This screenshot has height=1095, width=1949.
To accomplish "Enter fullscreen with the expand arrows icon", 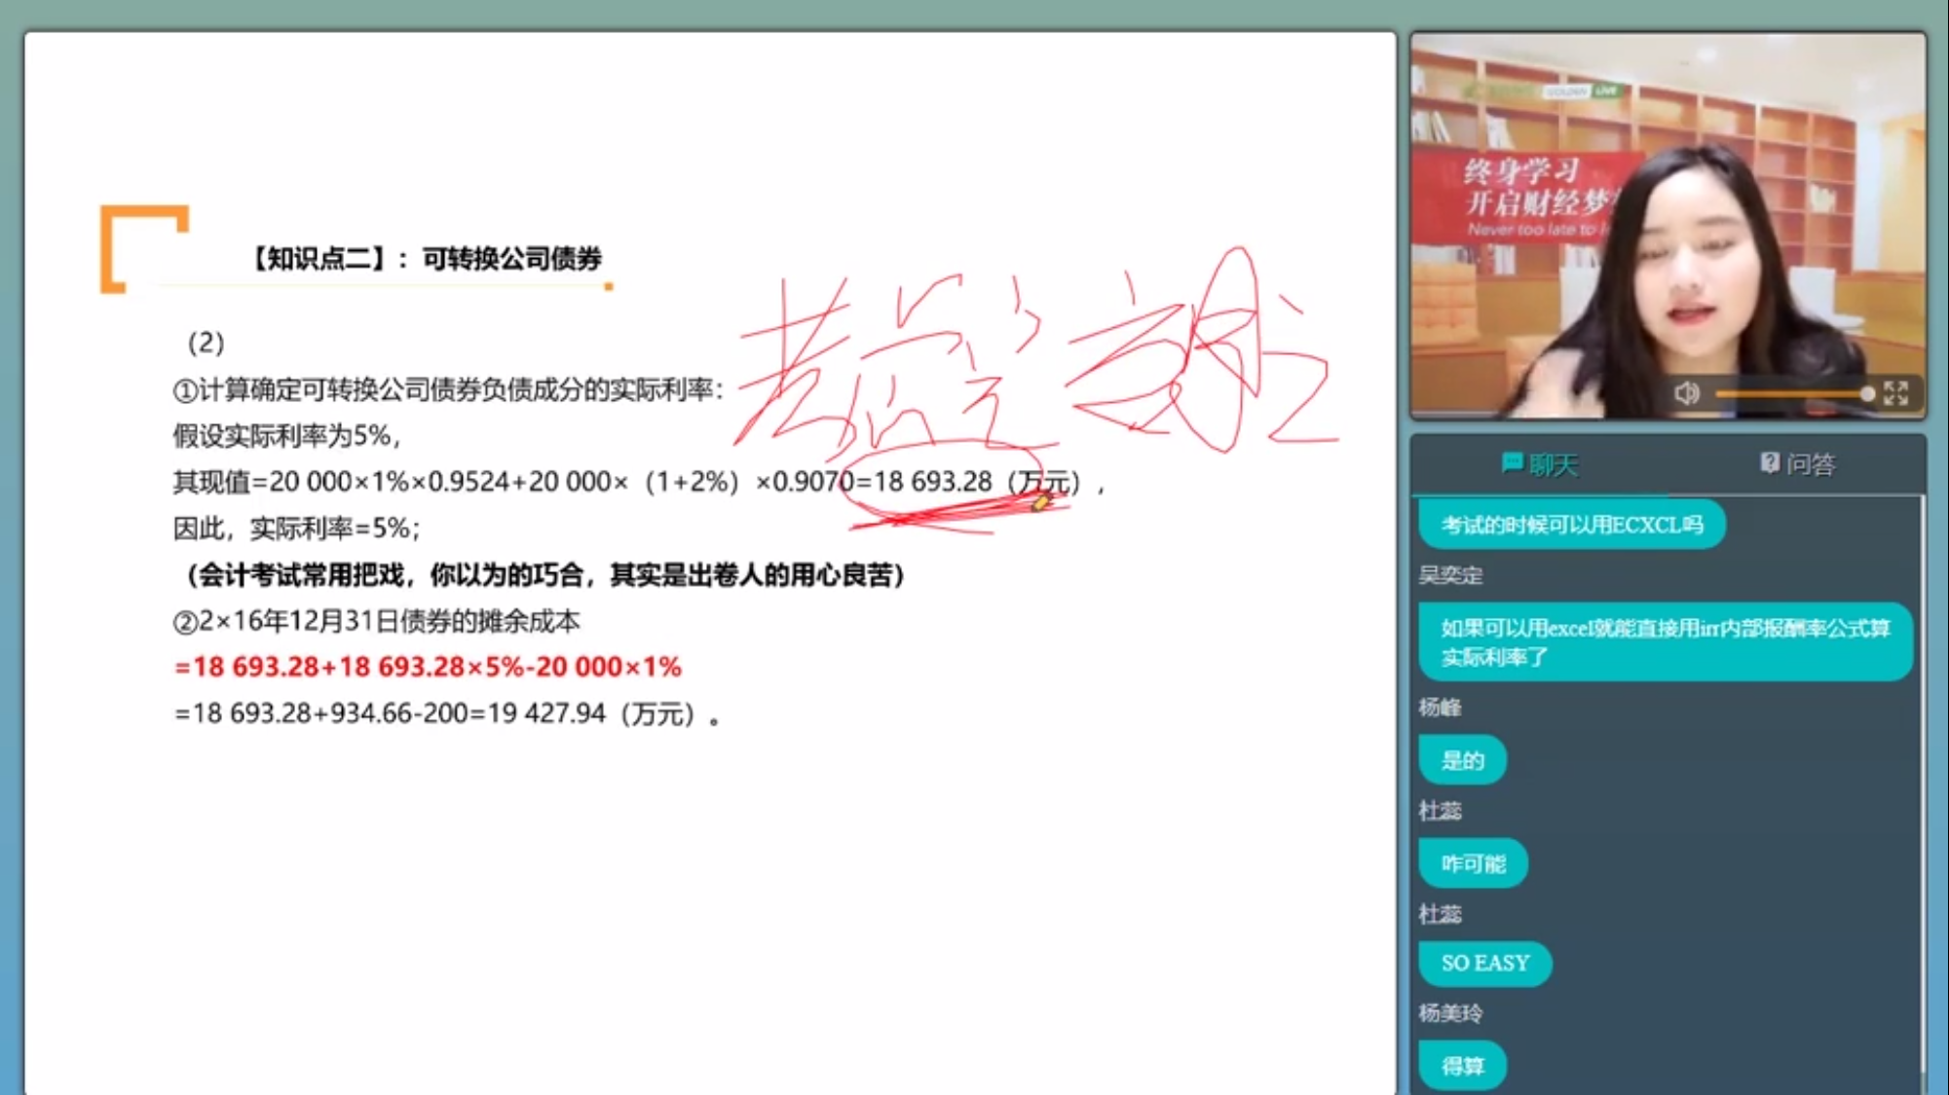I will coord(1895,393).
